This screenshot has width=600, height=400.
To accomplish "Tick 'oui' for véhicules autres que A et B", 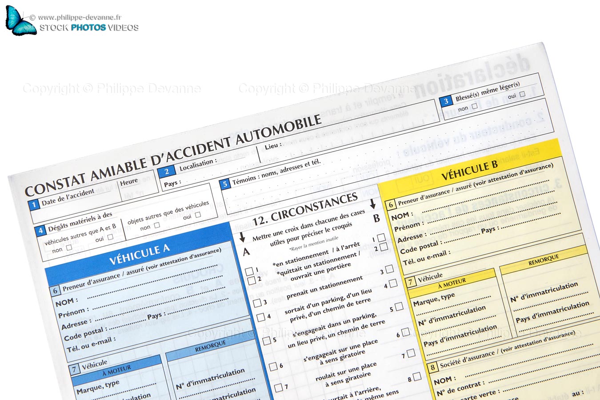I will click(x=110, y=237).
